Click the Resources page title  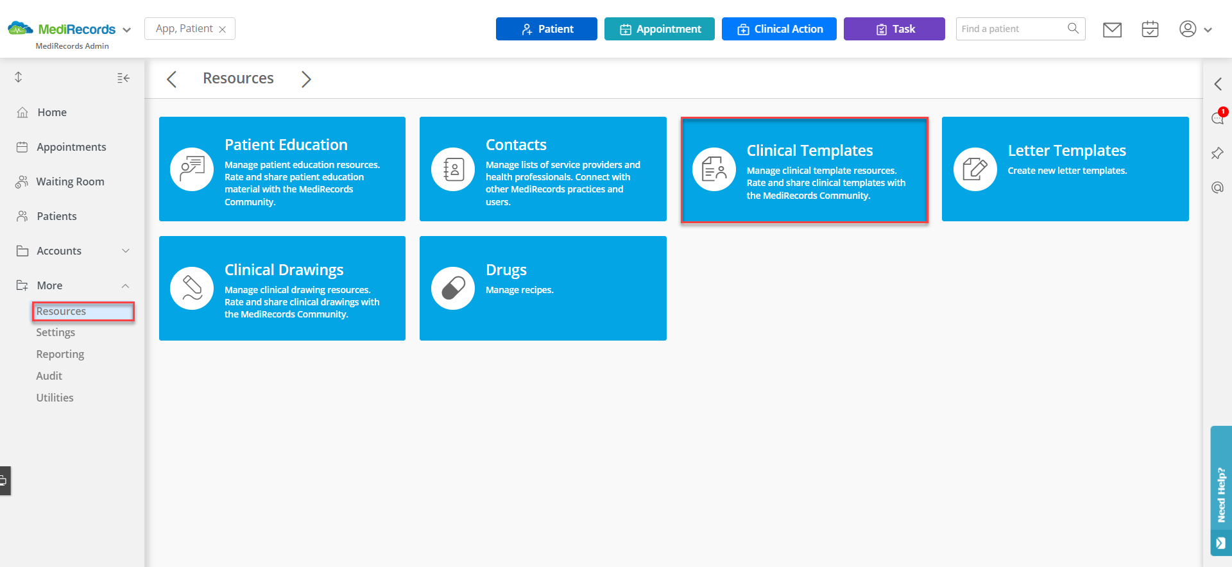[238, 78]
